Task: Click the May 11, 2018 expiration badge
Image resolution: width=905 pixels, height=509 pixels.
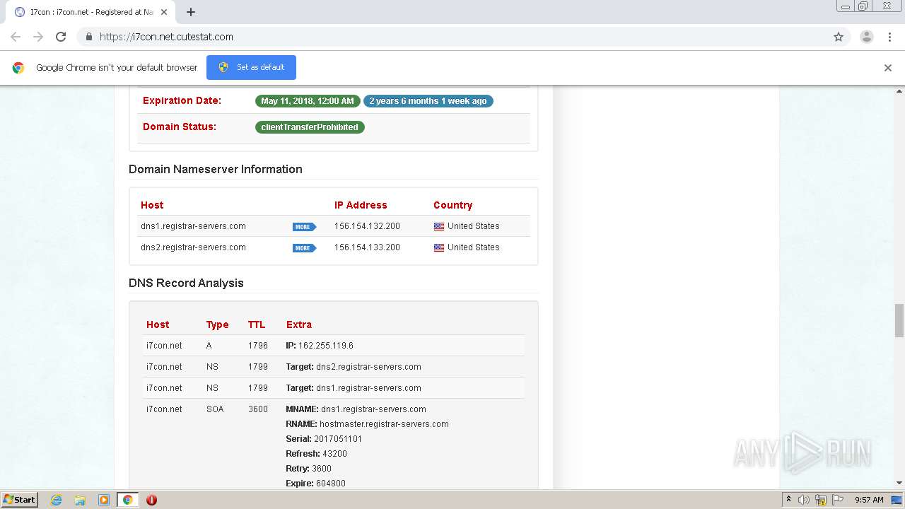Action: click(308, 101)
